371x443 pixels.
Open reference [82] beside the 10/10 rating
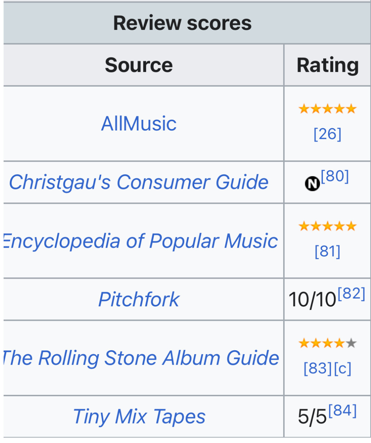click(352, 294)
